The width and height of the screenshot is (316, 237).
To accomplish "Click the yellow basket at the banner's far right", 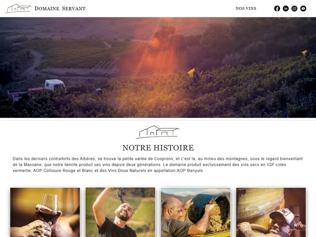I will (305, 53).
